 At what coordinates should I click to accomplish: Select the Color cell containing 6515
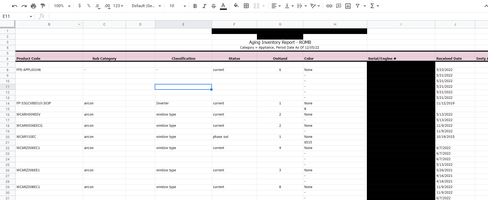tap(335, 142)
